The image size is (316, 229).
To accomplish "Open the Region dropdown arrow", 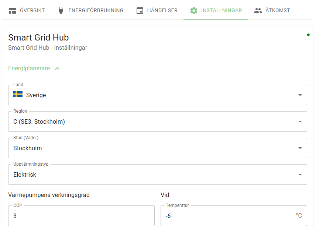I will tap(300, 122).
